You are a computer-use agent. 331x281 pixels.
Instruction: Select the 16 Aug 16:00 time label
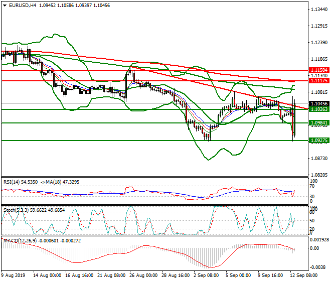click(x=79, y=275)
